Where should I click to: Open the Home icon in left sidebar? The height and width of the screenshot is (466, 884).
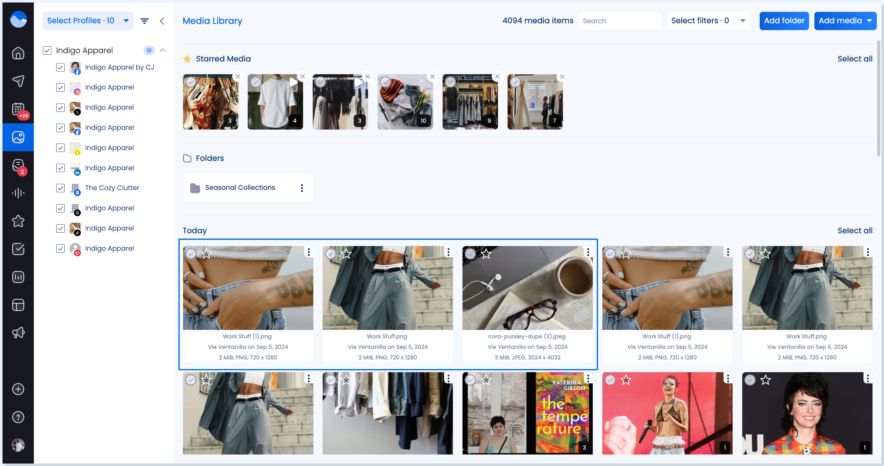(x=18, y=53)
